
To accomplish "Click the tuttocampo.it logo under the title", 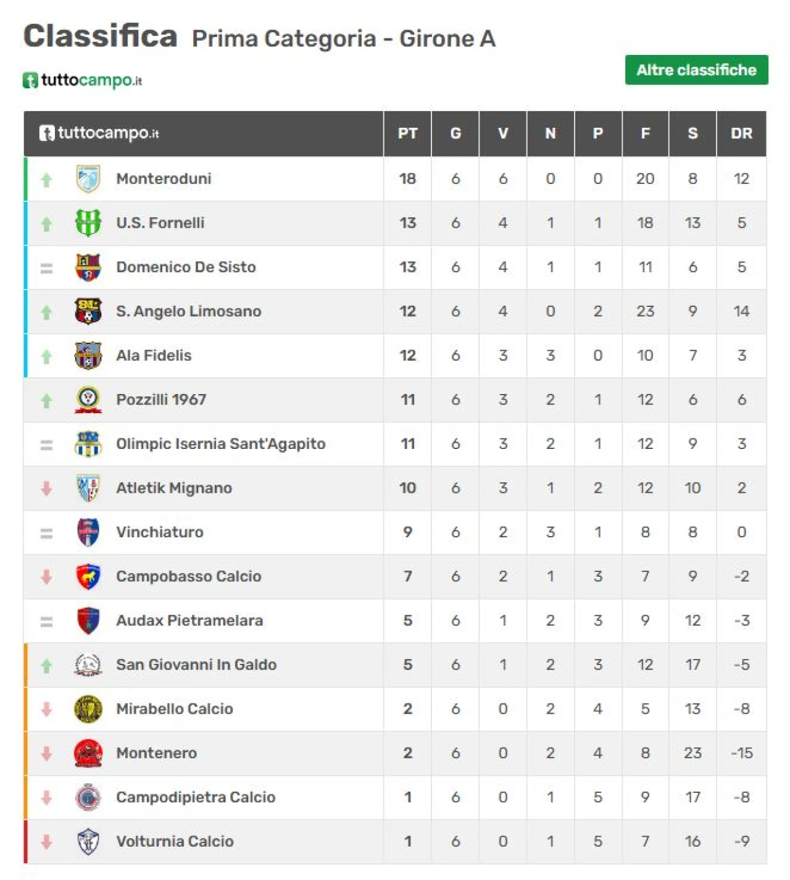I will tap(83, 80).
